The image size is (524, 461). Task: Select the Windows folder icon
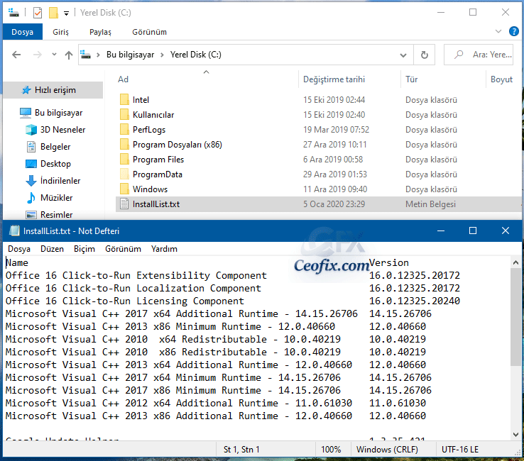[124, 189]
